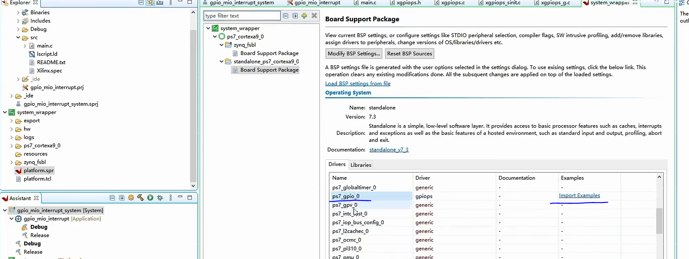Click the system_wrapper platform icon in editor tree
The width and height of the screenshot is (689, 259).
(x=215, y=28)
